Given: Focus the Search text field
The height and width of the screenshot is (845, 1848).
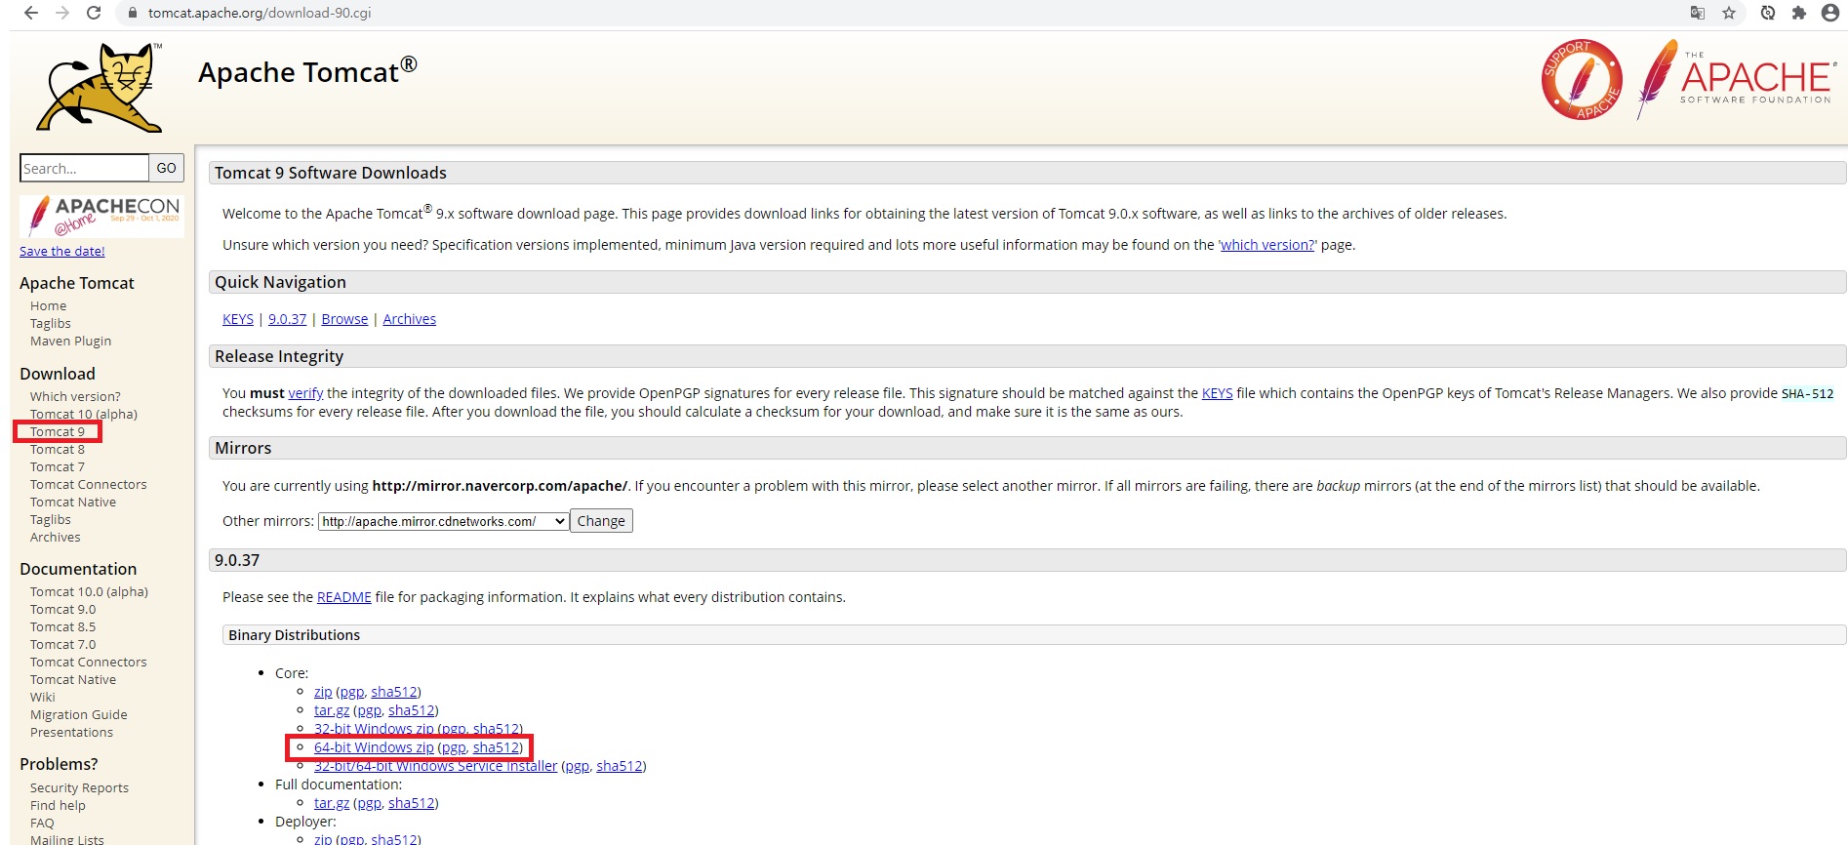Looking at the screenshot, I should click(x=84, y=168).
